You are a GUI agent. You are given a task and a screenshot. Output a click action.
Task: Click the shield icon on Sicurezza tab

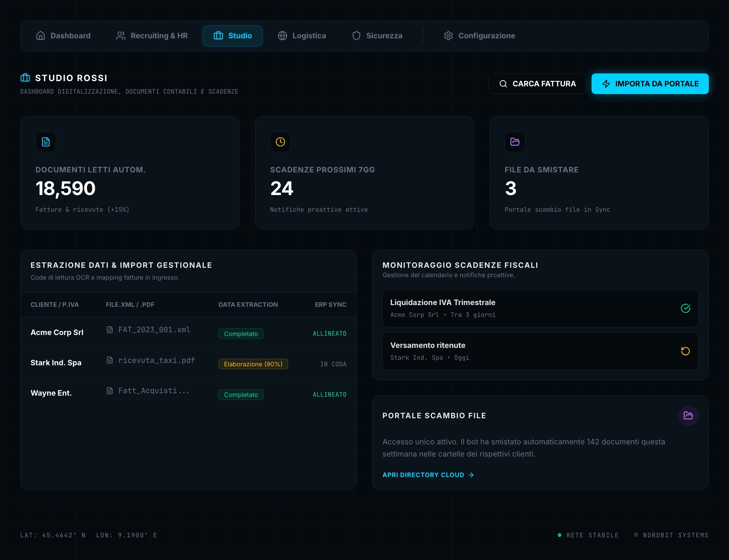tap(356, 36)
